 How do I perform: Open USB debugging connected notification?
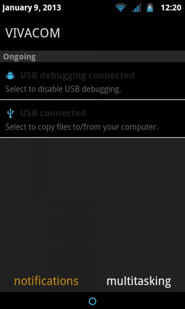pos(92,81)
